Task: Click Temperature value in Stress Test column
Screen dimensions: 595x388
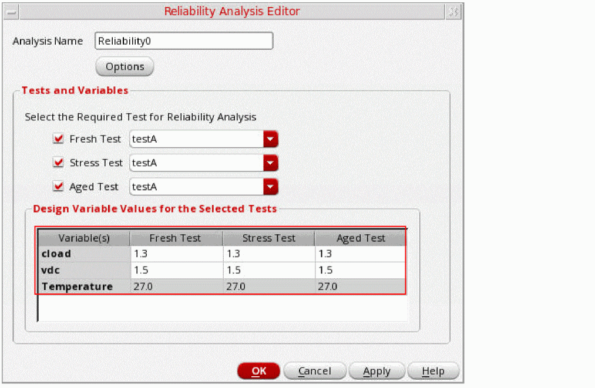Action: (x=269, y=286)
